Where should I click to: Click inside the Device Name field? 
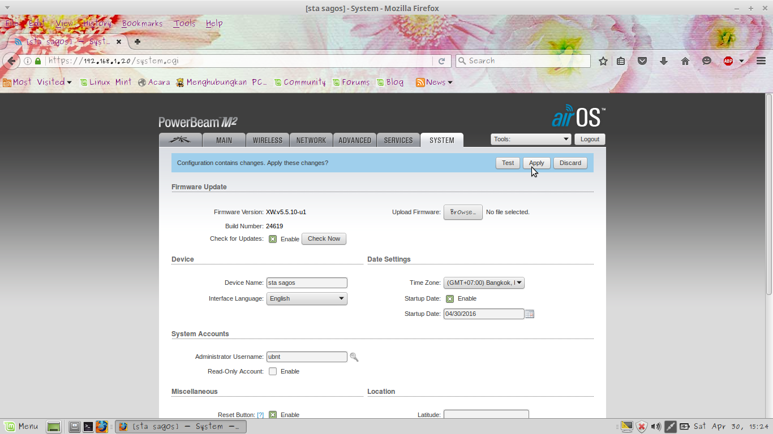306,283
